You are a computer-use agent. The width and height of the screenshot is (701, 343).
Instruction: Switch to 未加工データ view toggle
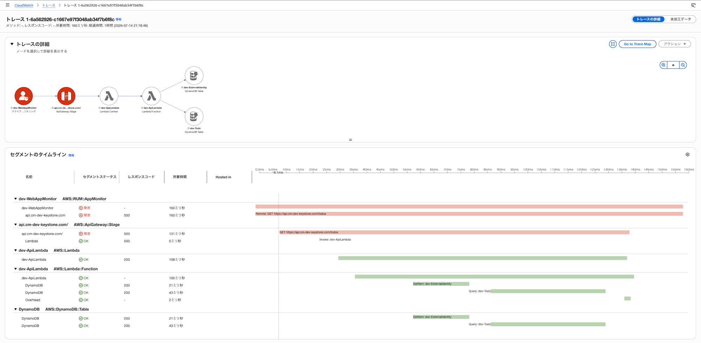coord(681,19)
